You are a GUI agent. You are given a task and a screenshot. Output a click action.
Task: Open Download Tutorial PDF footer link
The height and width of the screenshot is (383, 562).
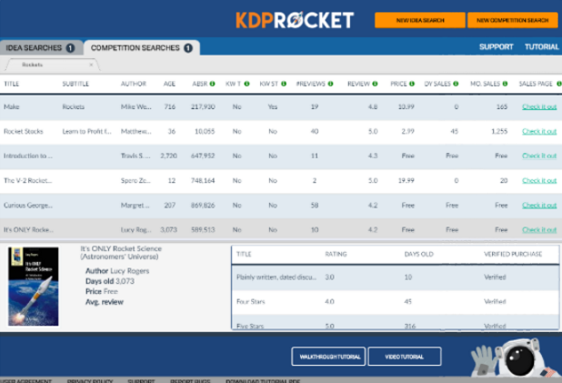coord(263,380)
